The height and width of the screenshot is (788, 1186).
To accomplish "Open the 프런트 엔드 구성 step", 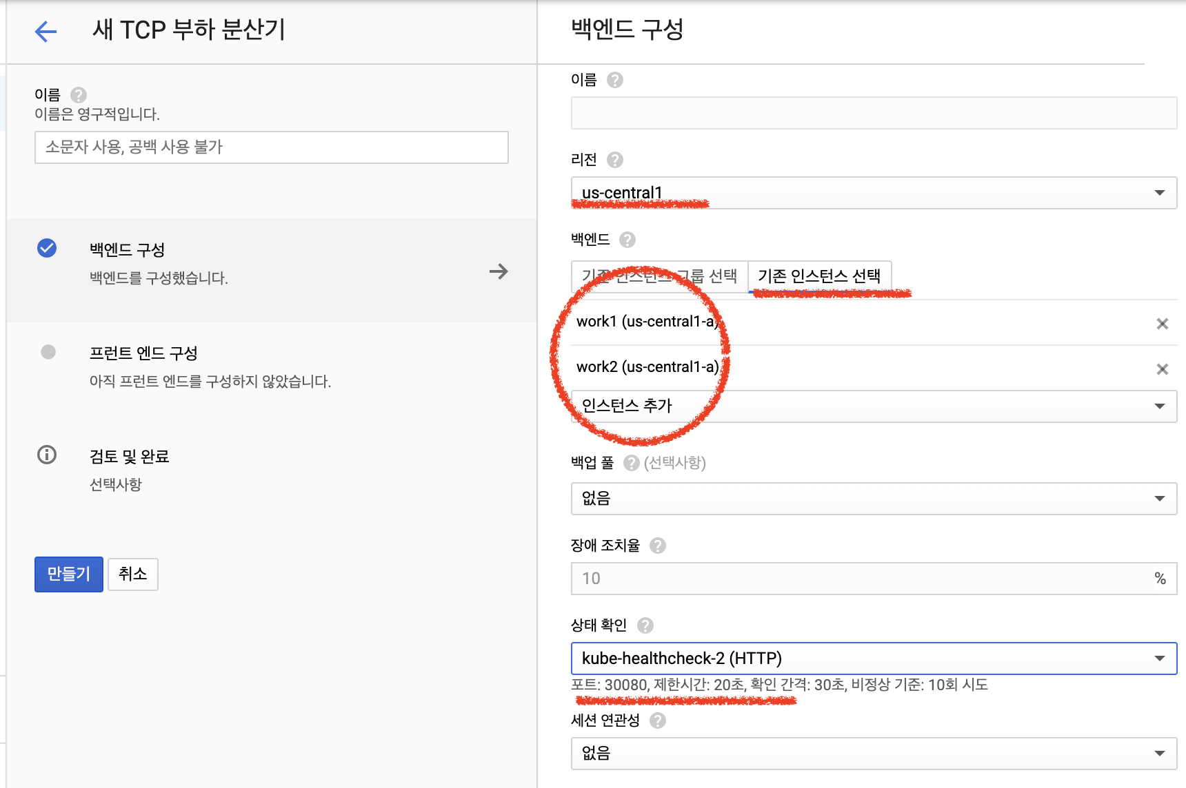I will coord(272,366).
